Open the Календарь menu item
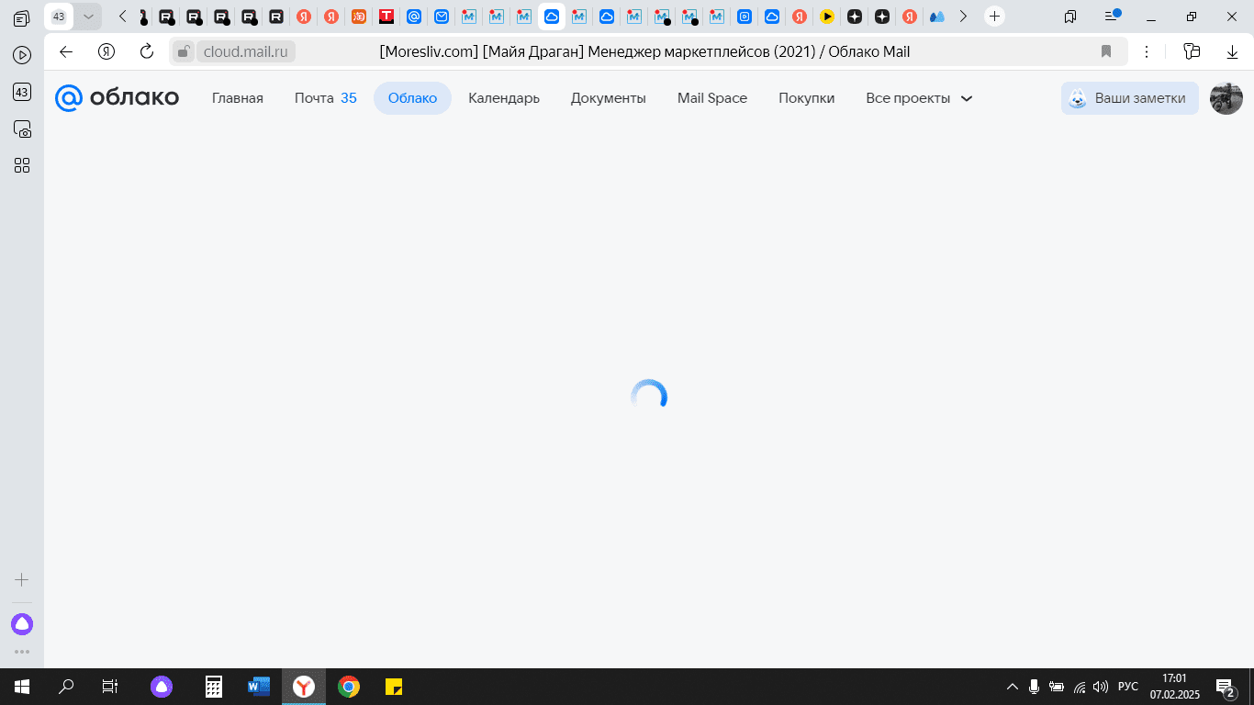 click(x=503, y=98)
